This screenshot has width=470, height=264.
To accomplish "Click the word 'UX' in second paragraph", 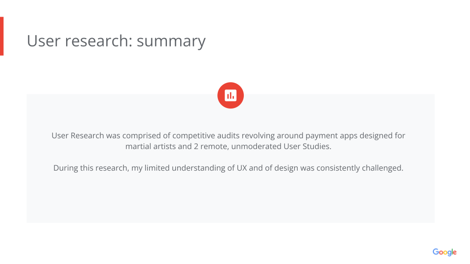I will pyautogui.click(x=242, y=168).
